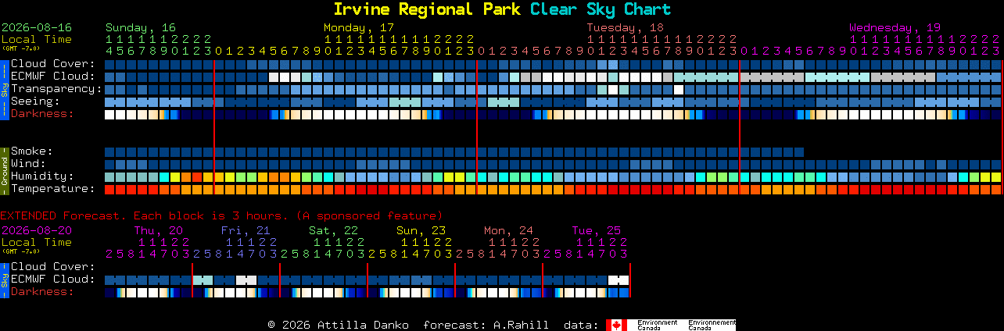Open the Smoke row label
Viewport: 1004px width, 331px height.
[32, 151]
